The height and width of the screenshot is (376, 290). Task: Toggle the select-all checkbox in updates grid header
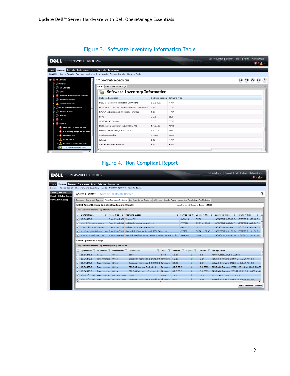point(78,251)
